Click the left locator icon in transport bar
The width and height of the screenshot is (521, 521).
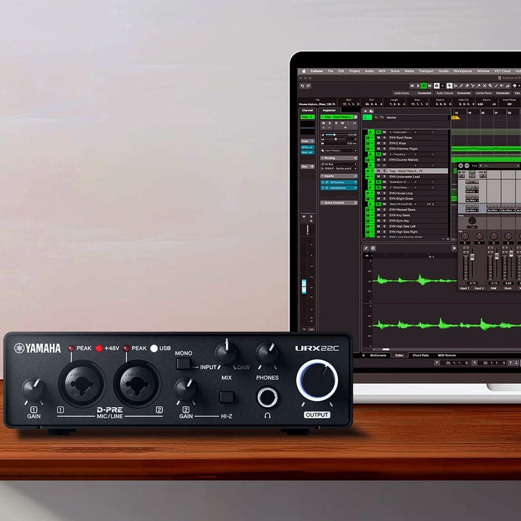pos(438,363)
